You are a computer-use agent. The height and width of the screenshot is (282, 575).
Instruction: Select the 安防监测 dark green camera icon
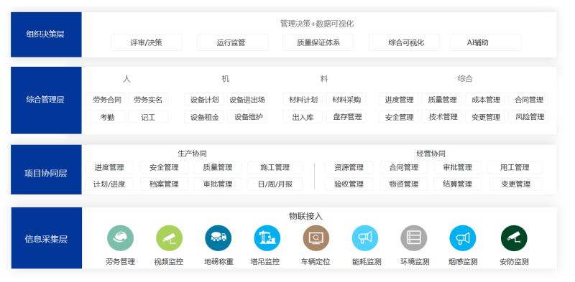[514, 238]
